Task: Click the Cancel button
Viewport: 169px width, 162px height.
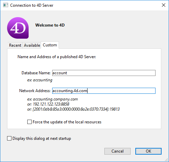Action: (x=117, y=151)
